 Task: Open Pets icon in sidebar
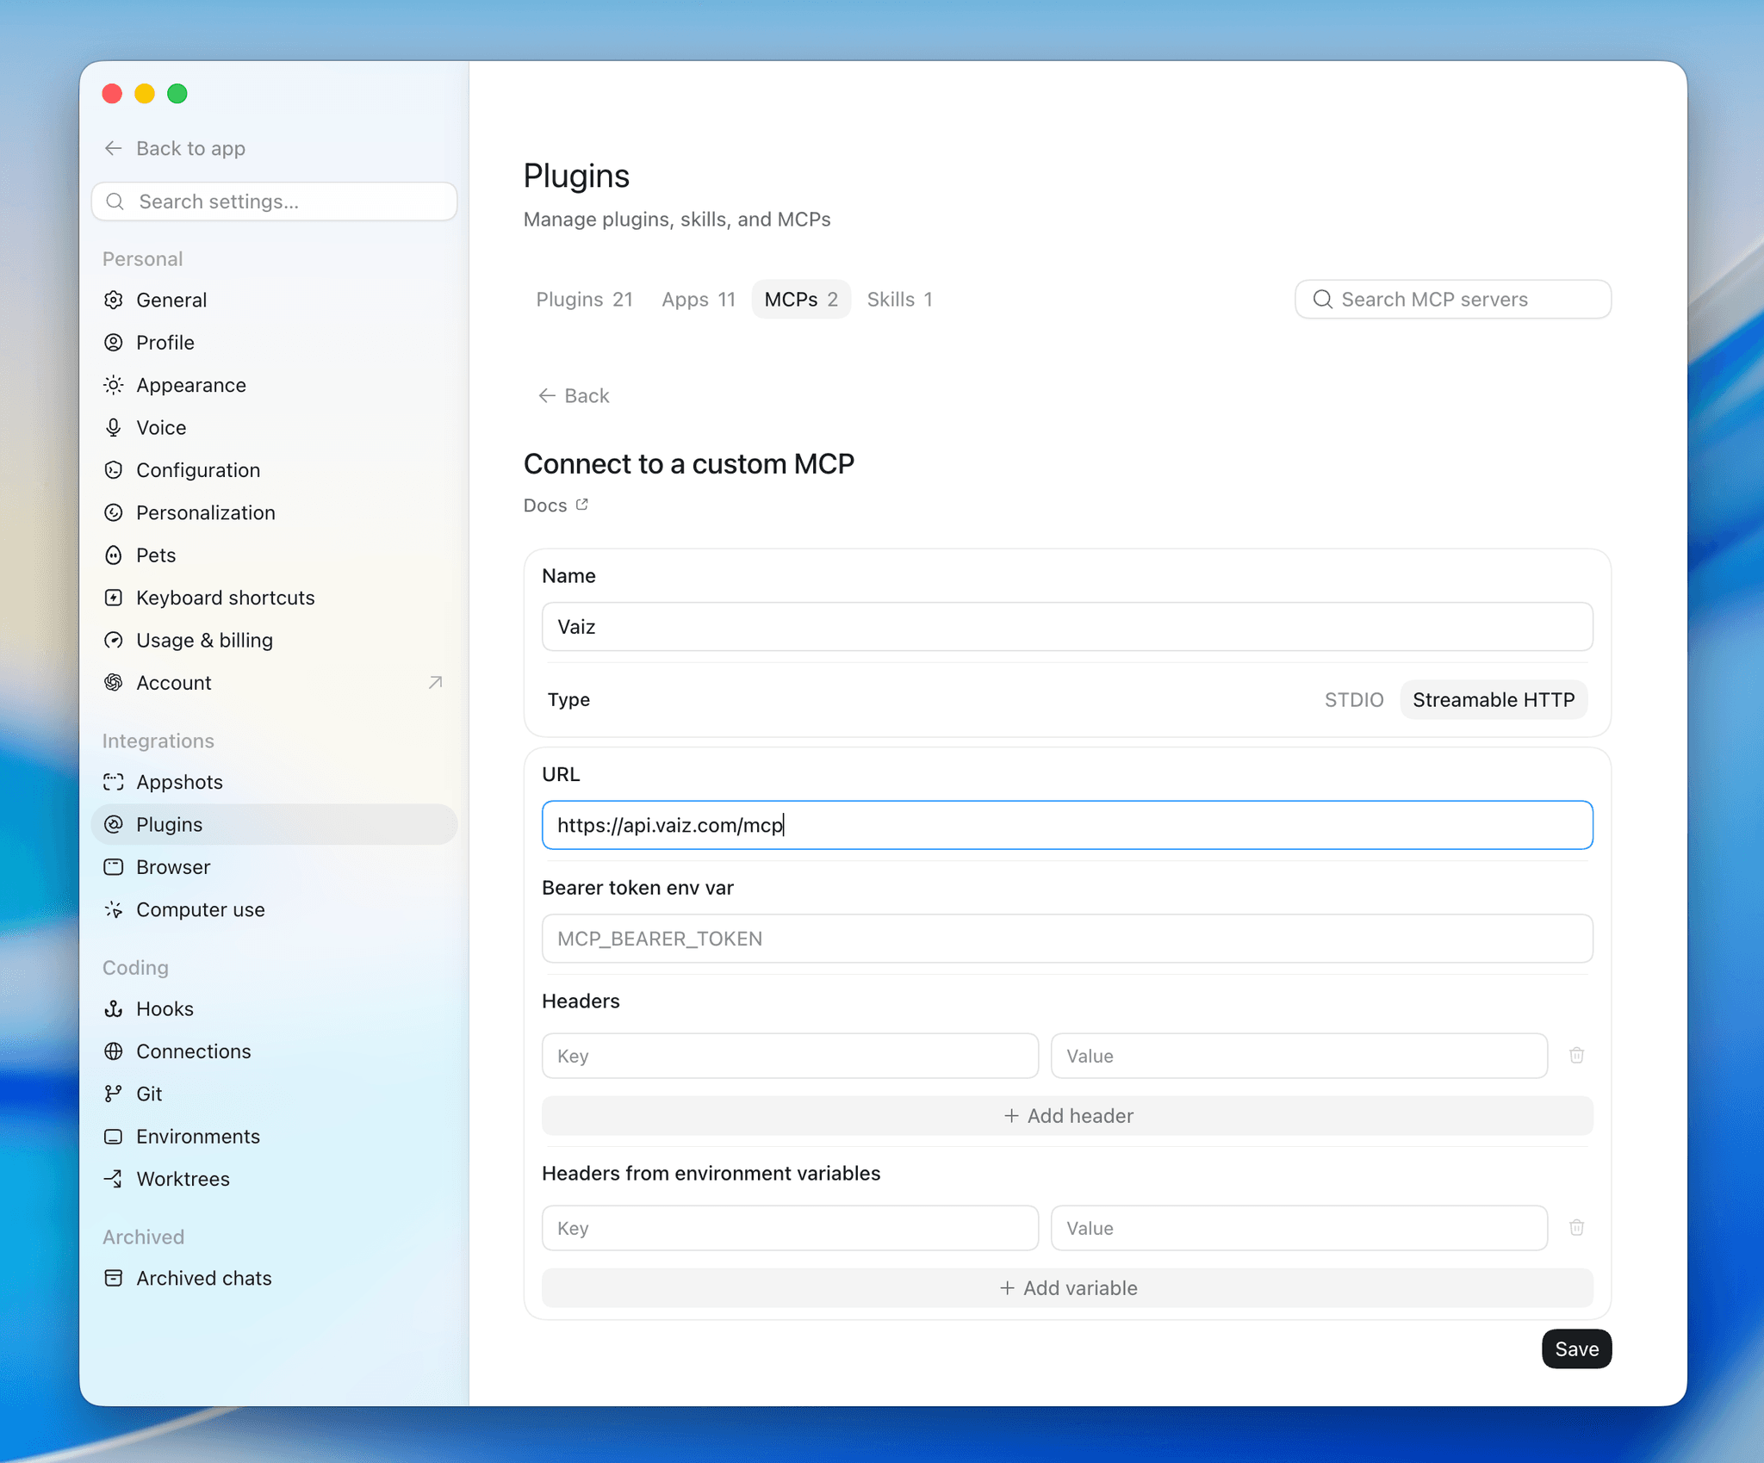pos(113,555)
